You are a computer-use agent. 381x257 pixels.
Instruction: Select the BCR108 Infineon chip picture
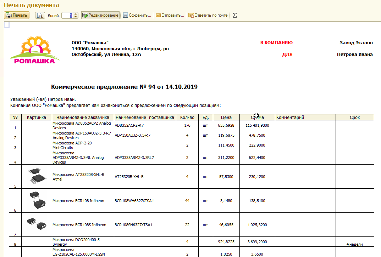(36, 200)
